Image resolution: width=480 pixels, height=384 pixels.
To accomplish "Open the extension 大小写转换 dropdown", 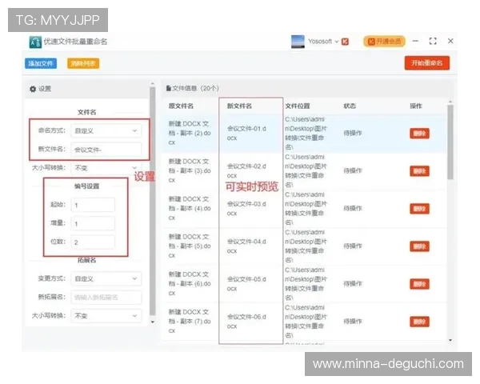I will pos(106,316).
